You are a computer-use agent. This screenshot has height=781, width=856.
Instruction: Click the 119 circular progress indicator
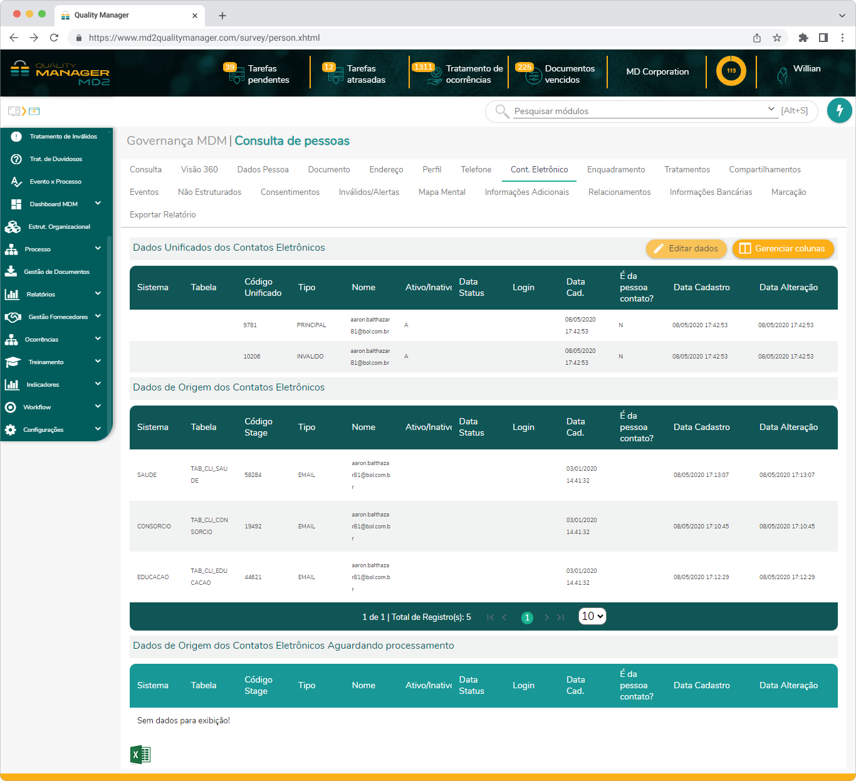pyautogui.click(x=730, y=71)
